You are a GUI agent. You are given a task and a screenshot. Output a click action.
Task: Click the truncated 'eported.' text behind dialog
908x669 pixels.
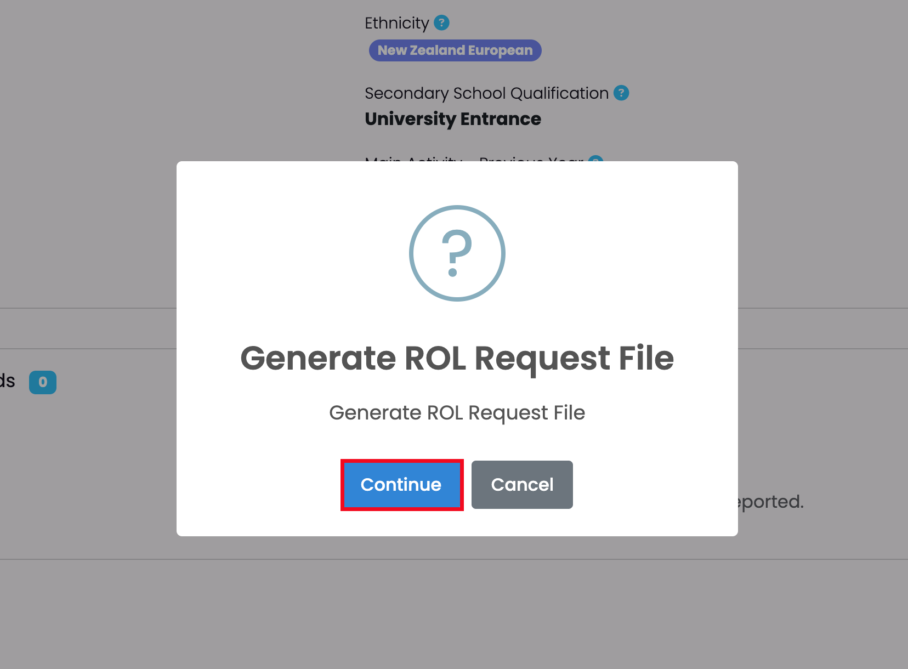(771, 502)
